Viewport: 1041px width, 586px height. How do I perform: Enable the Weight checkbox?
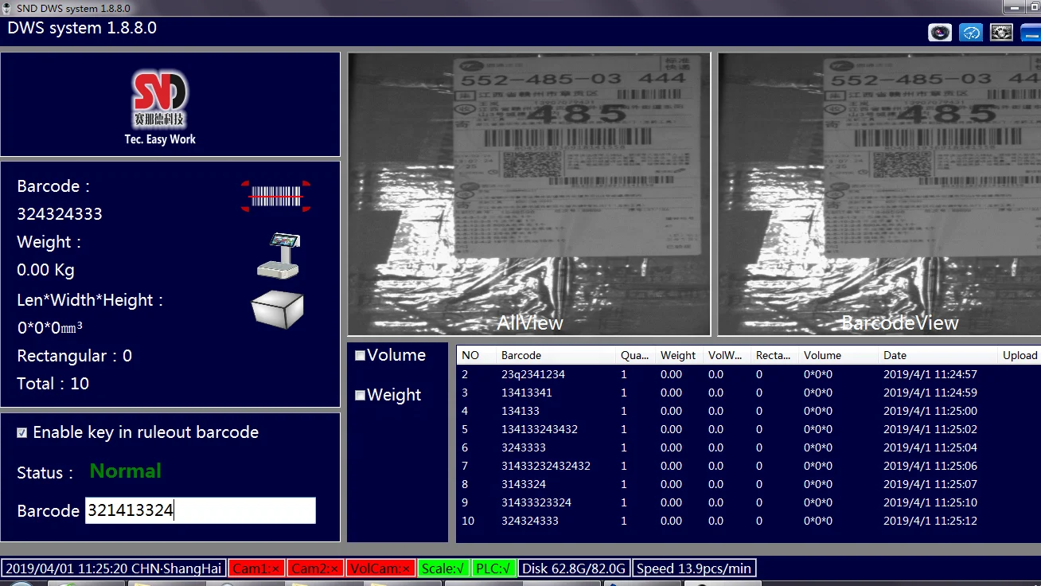(361, 395)
